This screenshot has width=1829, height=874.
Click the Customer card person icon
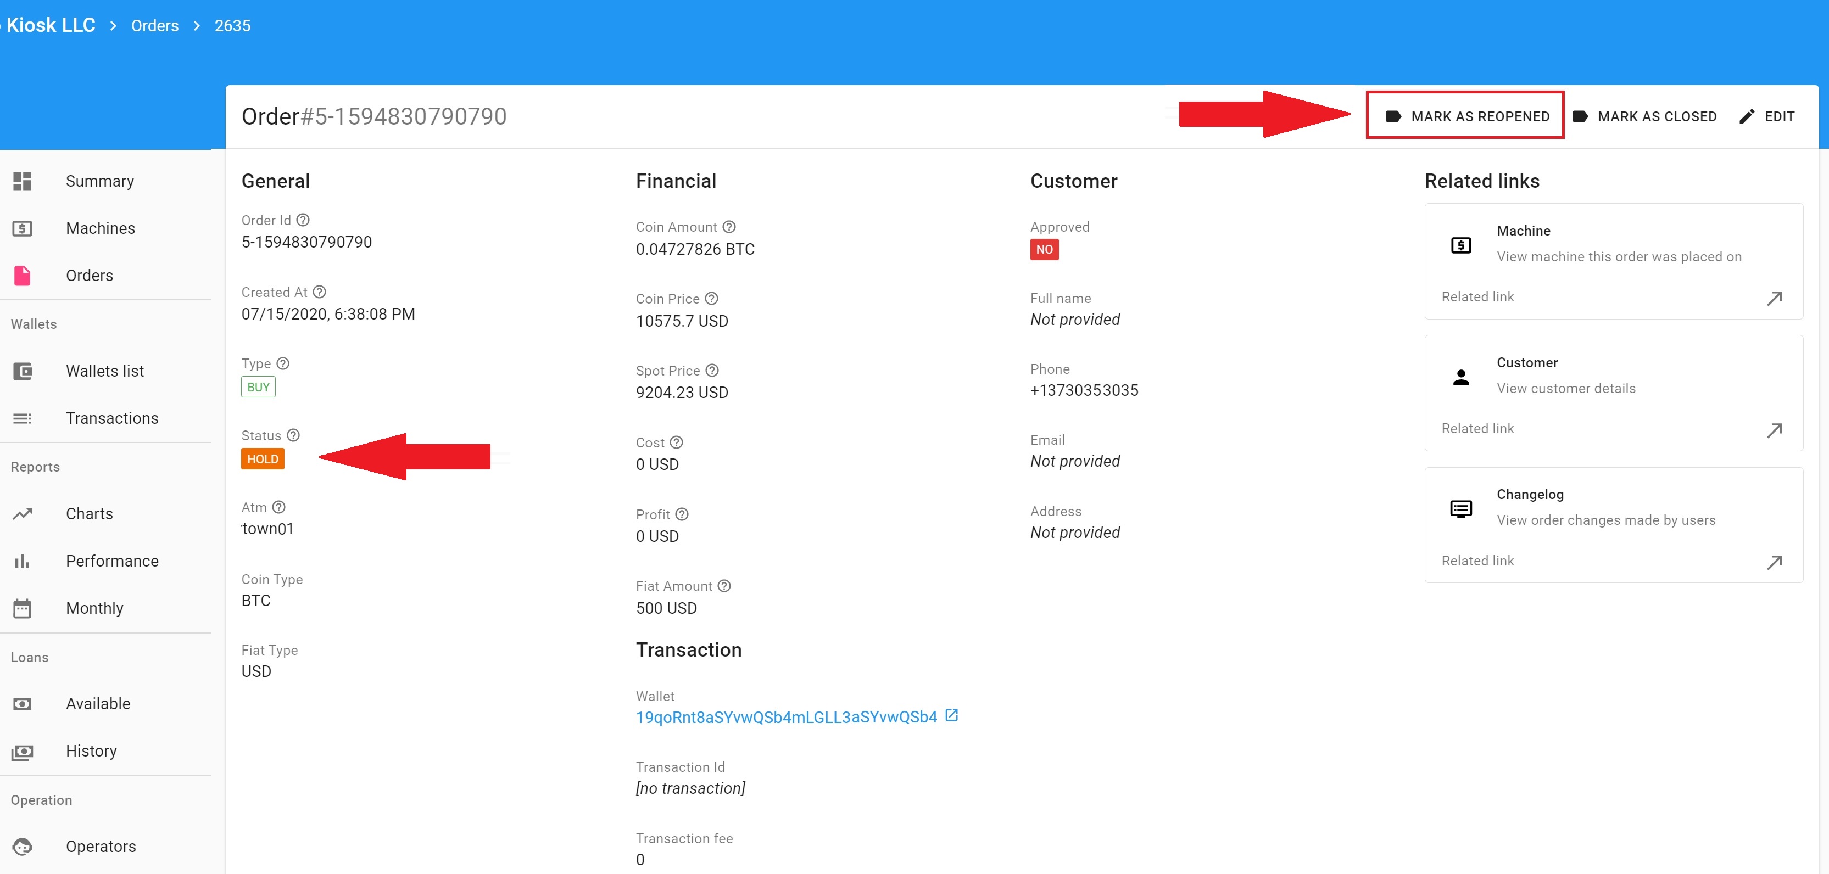[1461, 377]
